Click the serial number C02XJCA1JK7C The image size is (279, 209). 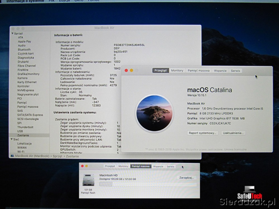point(220,123)
